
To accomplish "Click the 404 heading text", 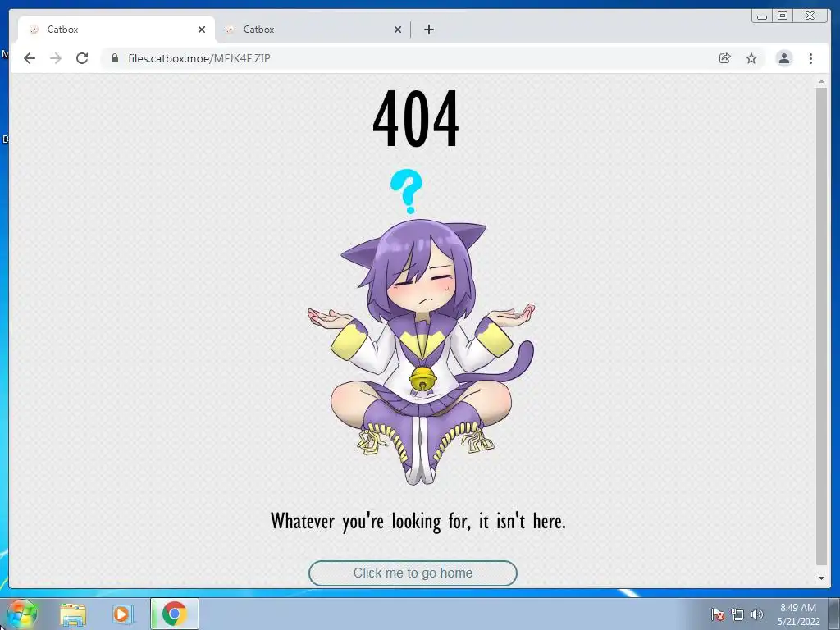I will click(416, 118).
